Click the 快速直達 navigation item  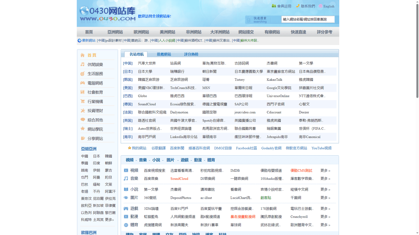click(x=299, y=32)
